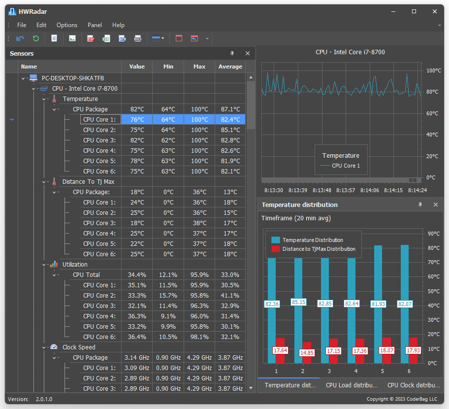Switch to the CPU Clock distribution tab
This screenshot has width=449, height=409.
coord(414,385)
